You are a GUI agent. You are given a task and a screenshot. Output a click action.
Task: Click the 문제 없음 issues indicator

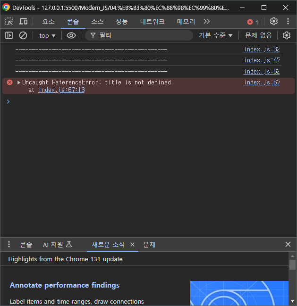tap(258, 35)
